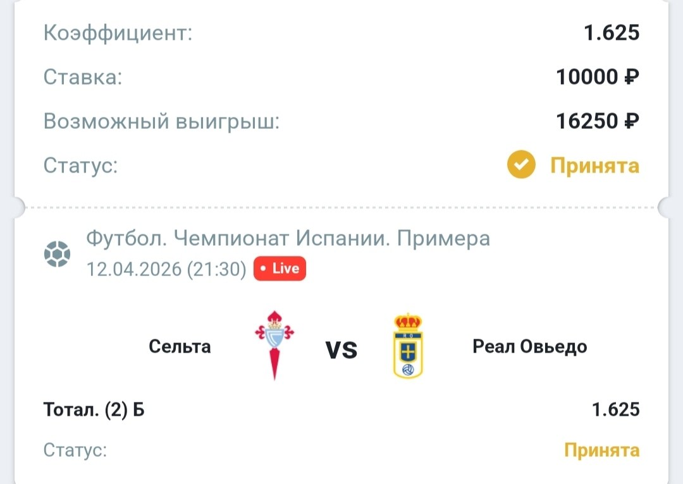The image size is (683, 484).
Task: Click the 16250 ₽ possible winnings value
Action: click(598, 121)
